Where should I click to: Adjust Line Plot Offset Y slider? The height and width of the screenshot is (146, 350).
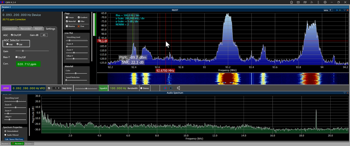77,59
